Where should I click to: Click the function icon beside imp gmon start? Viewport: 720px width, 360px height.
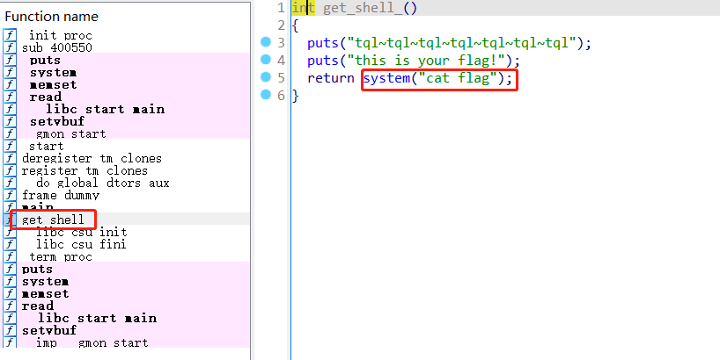[x=10, y=342]
